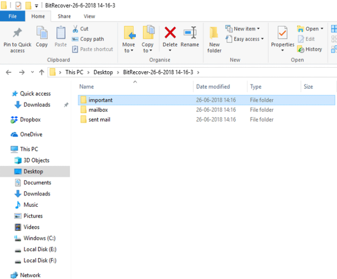This screenshot has width=337, height=279.
Task: Click the title bar properties quick-access icon
Action: point(18,5)
